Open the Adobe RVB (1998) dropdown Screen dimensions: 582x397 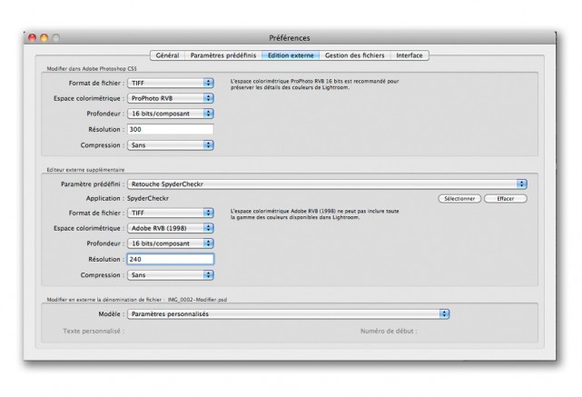pos(171,228)
